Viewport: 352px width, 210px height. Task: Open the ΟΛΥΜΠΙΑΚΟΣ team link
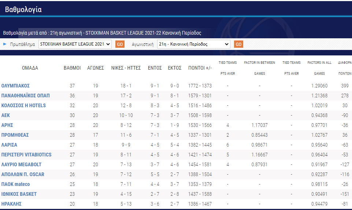(15, 86)
